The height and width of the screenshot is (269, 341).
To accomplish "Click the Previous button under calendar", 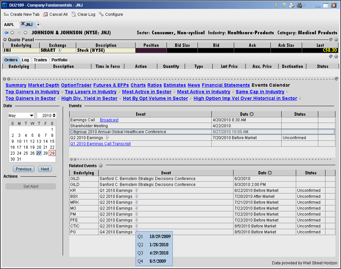I will pos(24,169).
